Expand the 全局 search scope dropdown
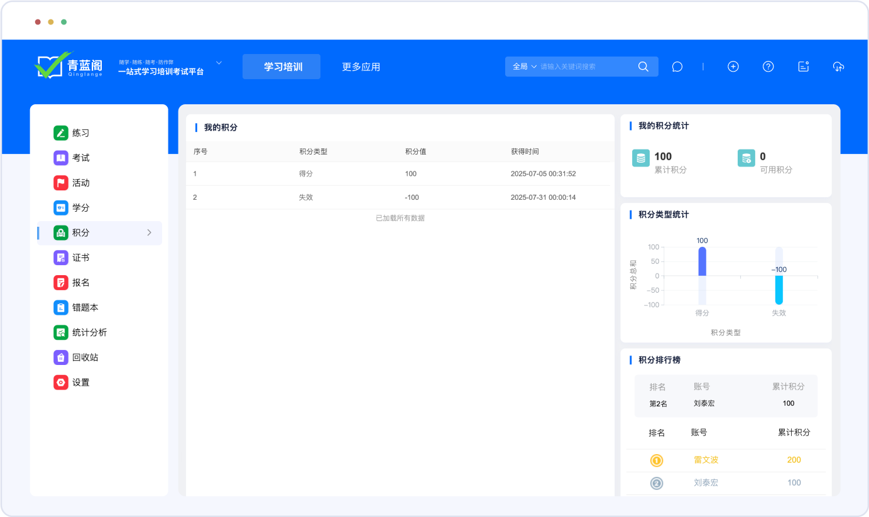This screenshot has width=869, height=517. click(x=524, y=67)
